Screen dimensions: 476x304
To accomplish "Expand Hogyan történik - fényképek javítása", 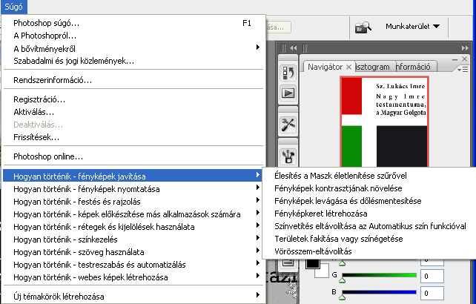I will click(133, 176).
